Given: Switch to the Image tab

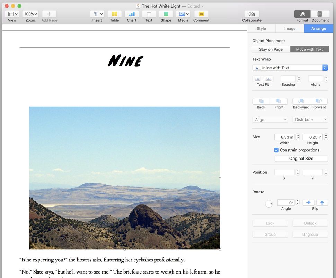Looking at the screenshot, I should tap(290, 28).
